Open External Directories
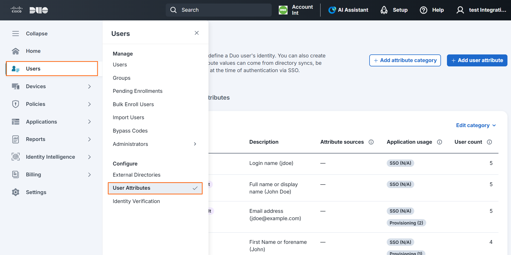 [x=137, y=175]
